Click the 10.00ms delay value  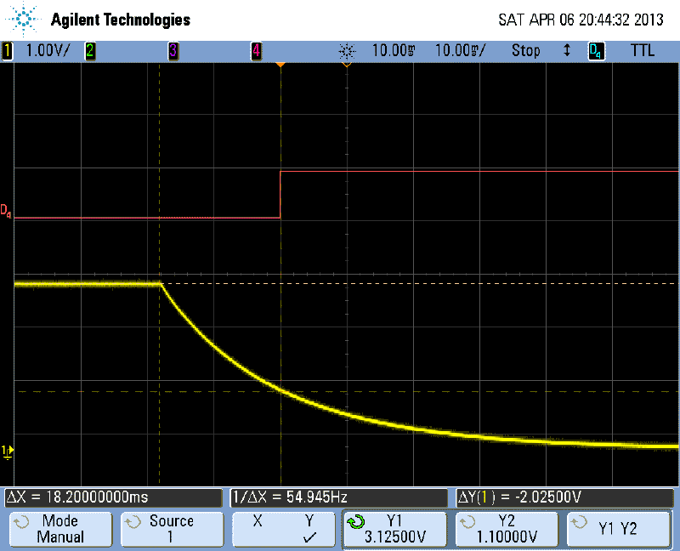pos(394,51)
